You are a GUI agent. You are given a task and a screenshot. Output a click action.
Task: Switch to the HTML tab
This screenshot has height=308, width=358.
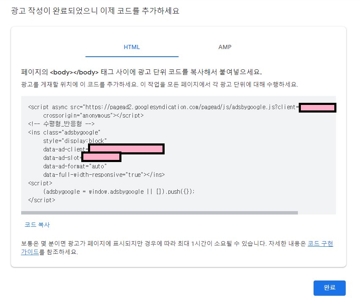click(x=132, y=47)
